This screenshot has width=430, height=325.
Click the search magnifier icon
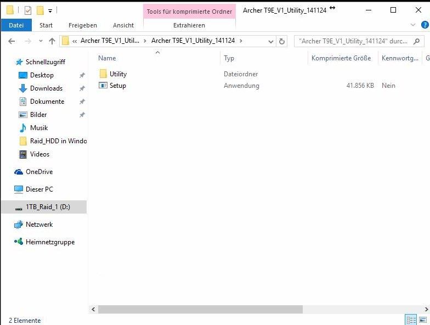coord(417,41)
